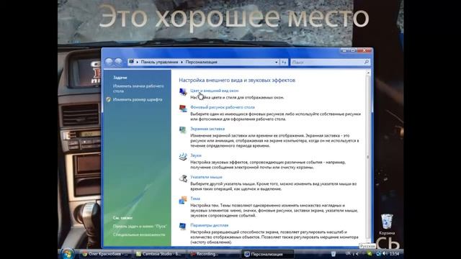This screenshot has height=259, width=461.
Task: Click 'Персонализация' breadcrumb in address bar
Action: click(201, 62)
